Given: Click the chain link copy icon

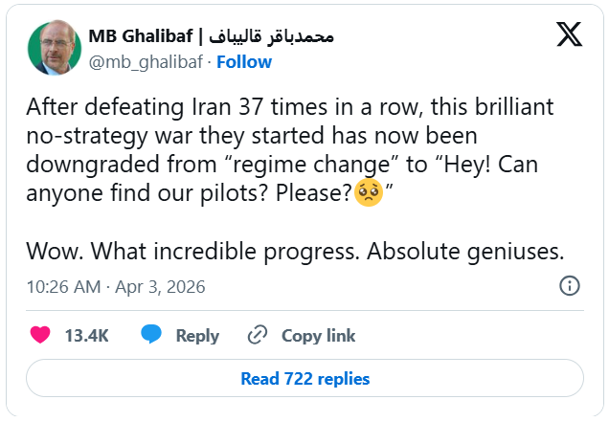Looking at the screenshot, I should (257, 335).
